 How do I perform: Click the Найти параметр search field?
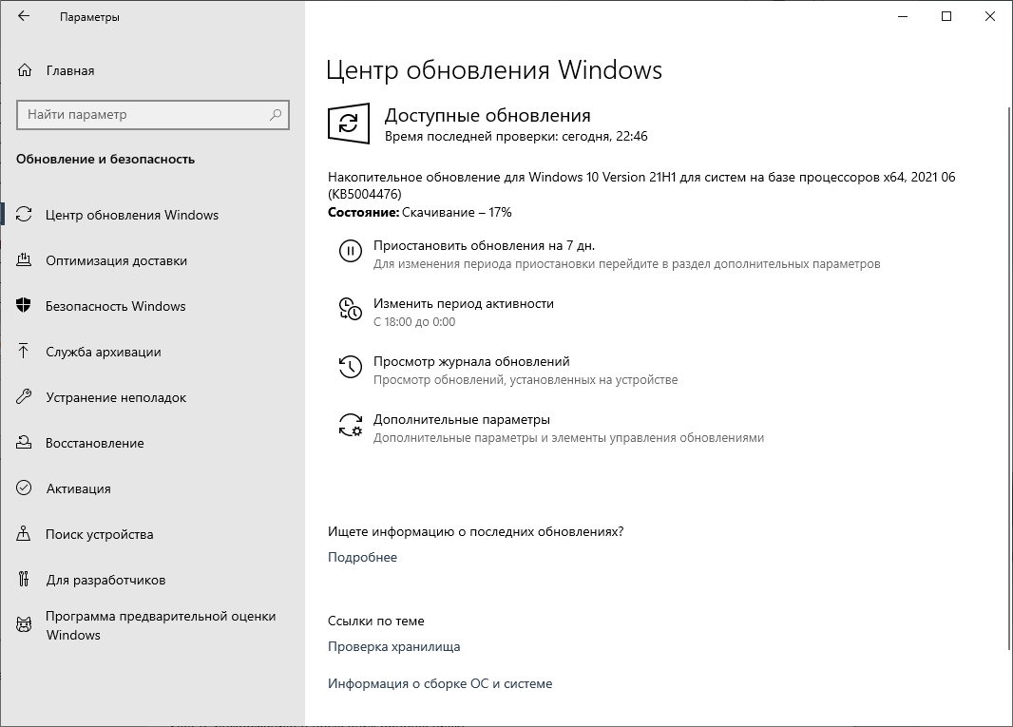143,115
